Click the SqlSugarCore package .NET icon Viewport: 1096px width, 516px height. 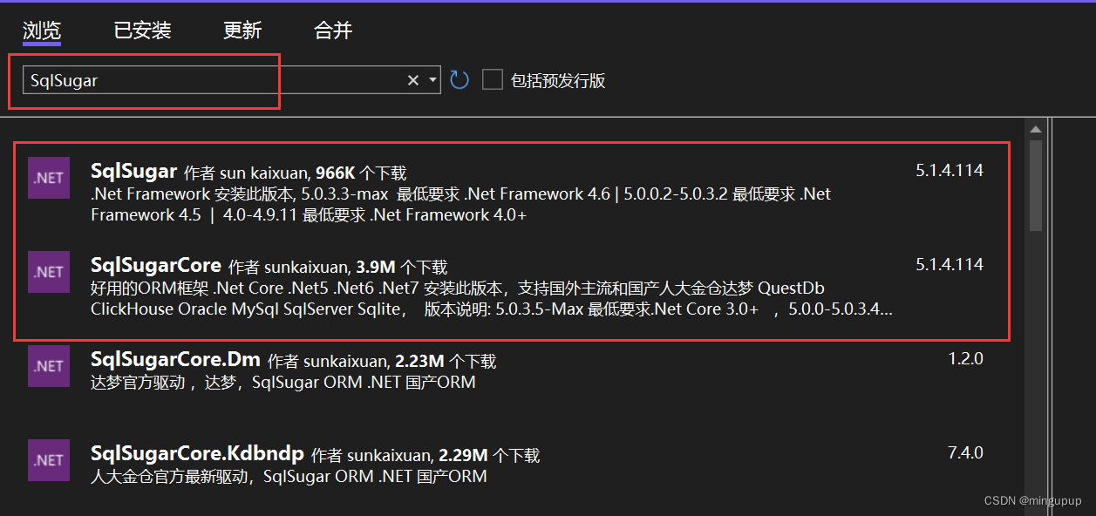pos(48,271)
